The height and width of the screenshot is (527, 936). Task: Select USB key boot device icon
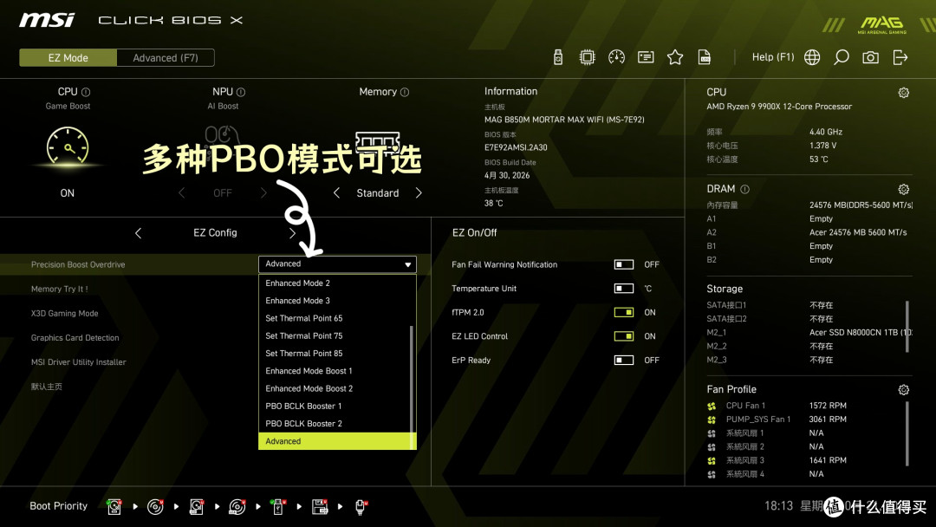coord(277,507)
